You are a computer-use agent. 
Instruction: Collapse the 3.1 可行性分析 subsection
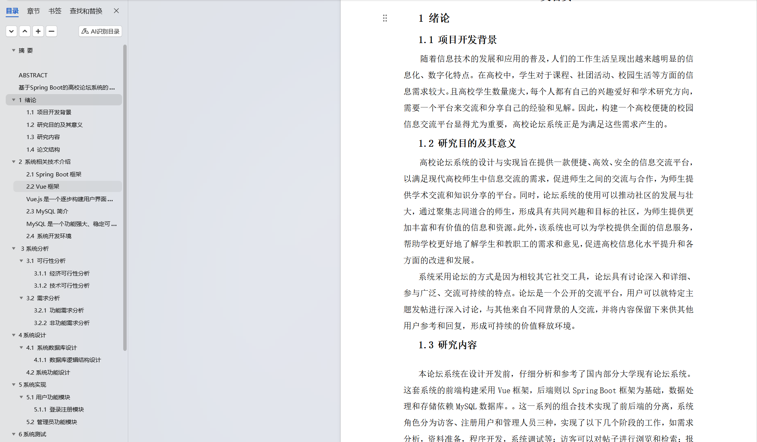pos(21,261)
